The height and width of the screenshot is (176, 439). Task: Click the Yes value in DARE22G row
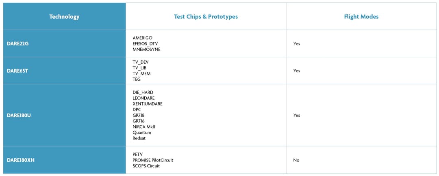297,43
